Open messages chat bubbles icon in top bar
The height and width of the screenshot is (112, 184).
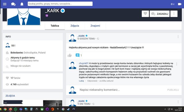(x=13, y=4)
